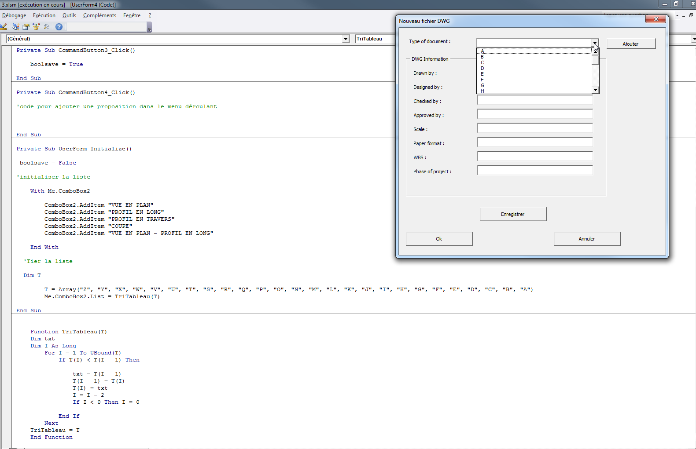Click "Private Sub UserForm_Initialize()" line

[74, 149]
